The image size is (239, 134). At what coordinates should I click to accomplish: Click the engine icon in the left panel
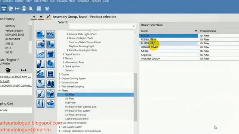coord(8,70)
